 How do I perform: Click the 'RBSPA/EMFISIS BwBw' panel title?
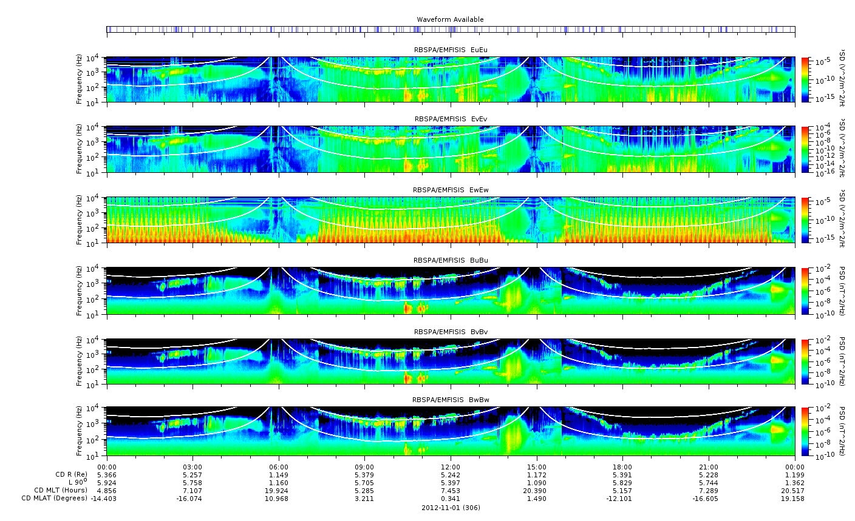tap(450, 400)
